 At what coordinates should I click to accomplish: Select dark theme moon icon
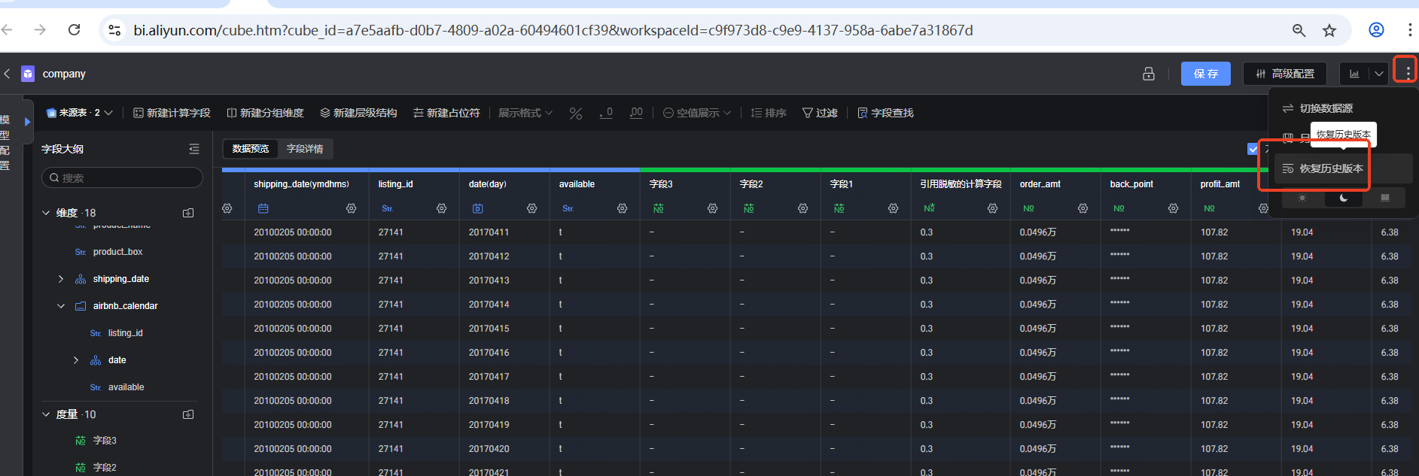click(x=1344, y=198)
